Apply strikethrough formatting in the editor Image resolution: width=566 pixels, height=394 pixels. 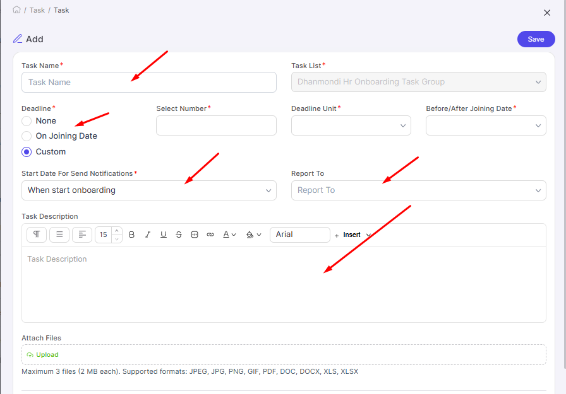click(x=179, y=235)
